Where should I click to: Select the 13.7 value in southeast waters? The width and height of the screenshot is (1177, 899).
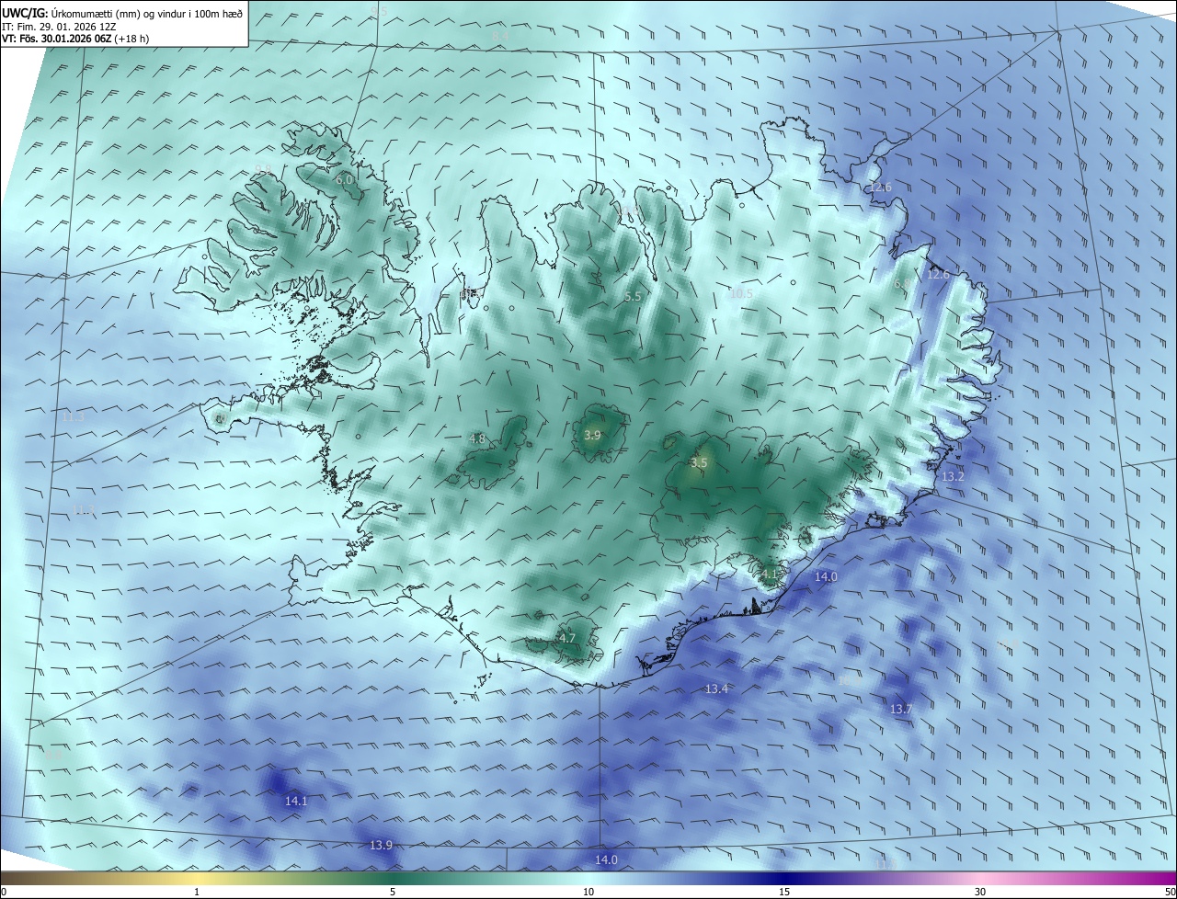pos(901,710)
